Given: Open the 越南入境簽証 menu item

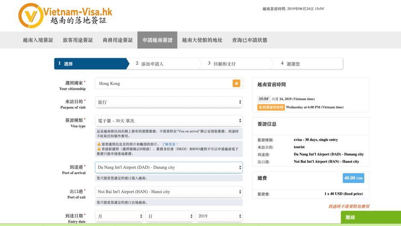Looking at the screenshot, I should coord(38,40).
